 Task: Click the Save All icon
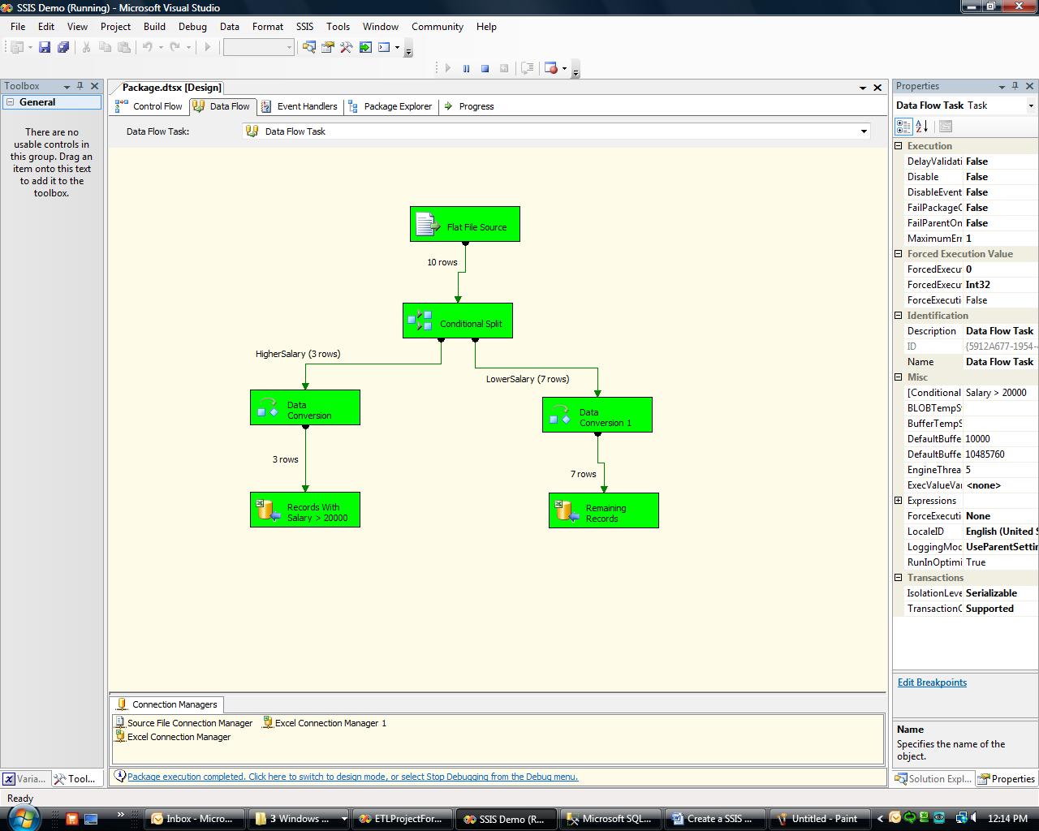point(63,47)
